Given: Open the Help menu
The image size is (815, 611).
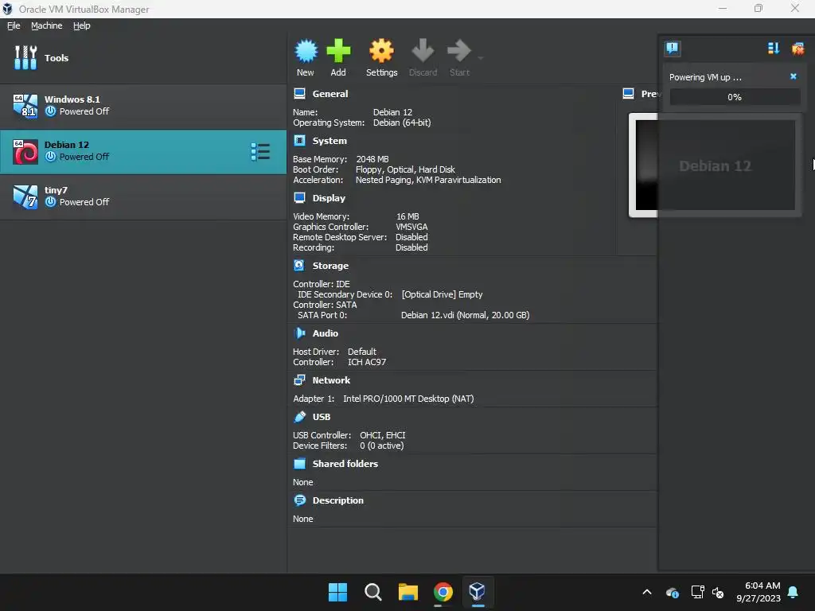Looking at the screenshot, I should [82, 25].
